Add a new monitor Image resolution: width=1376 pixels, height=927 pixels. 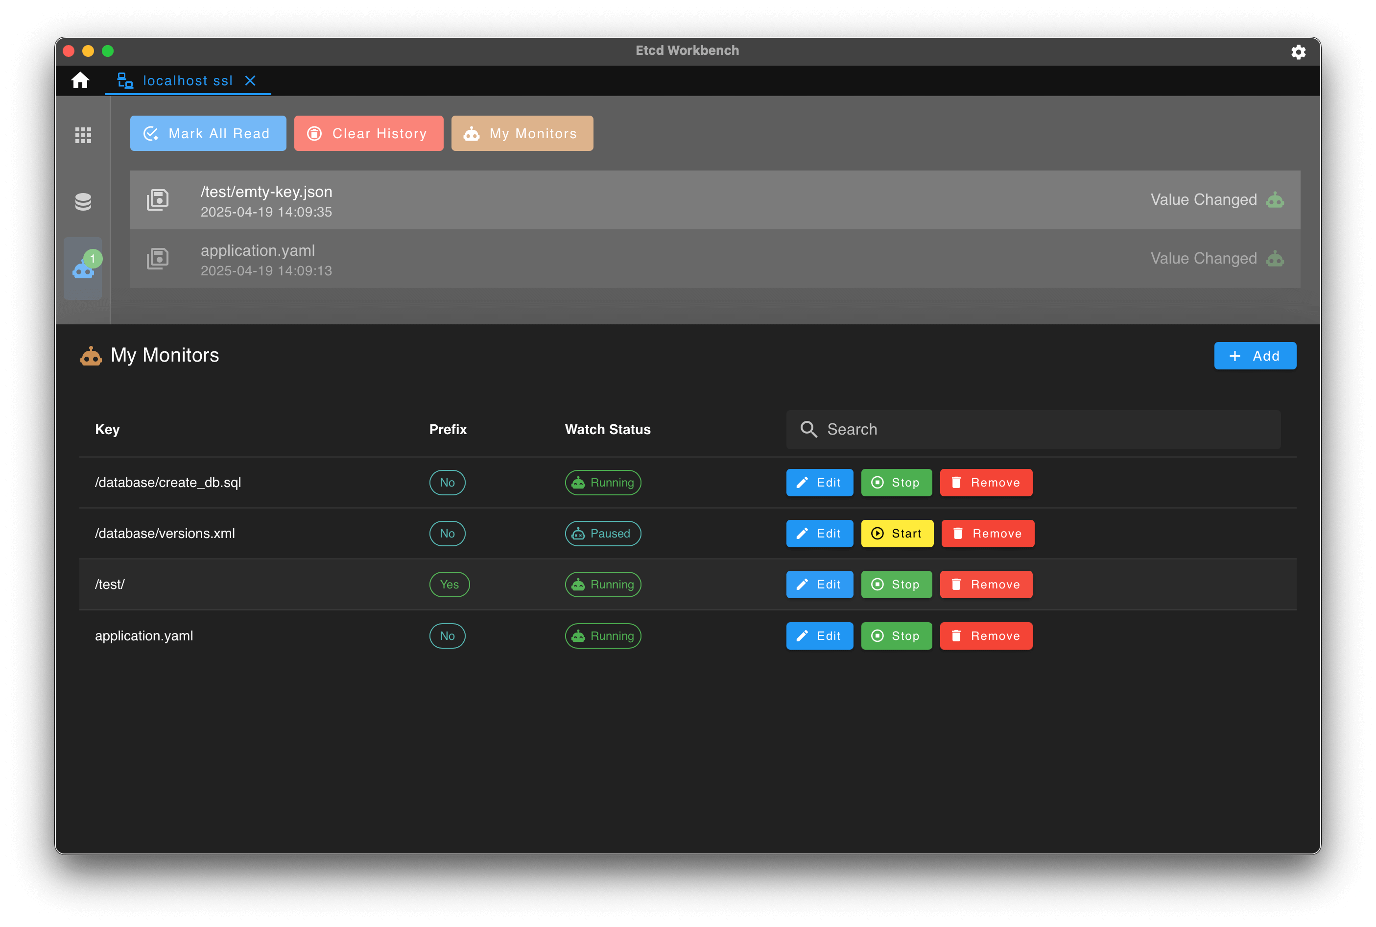coord(1254,356)
